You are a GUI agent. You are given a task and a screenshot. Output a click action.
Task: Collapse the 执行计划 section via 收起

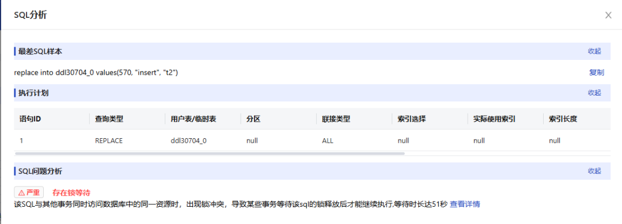point(594,93)
